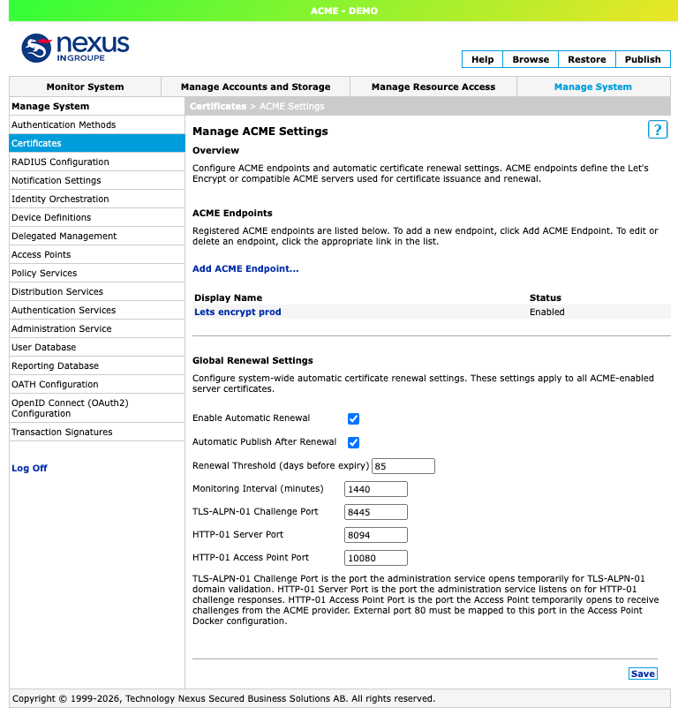Click the Browse button

tap(531, 59)
